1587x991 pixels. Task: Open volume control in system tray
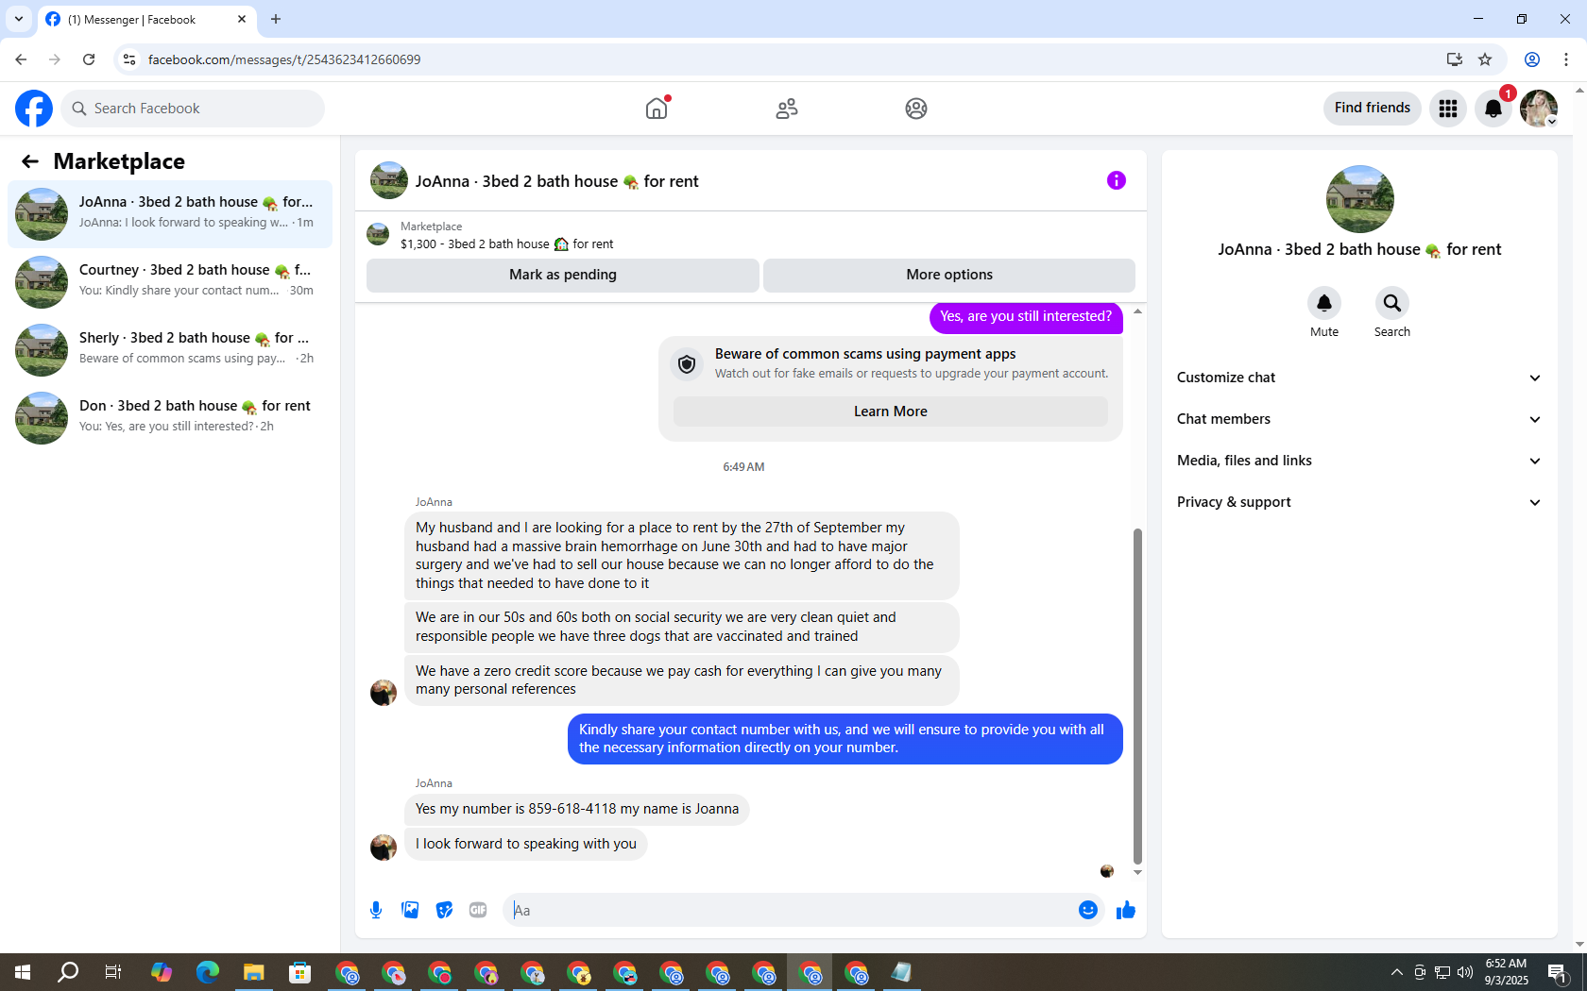pos(1465,972)
